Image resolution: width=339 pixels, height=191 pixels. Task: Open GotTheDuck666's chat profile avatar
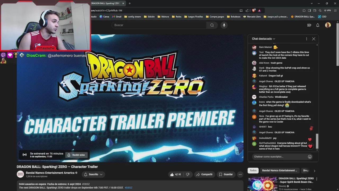(x=254, y=144)
